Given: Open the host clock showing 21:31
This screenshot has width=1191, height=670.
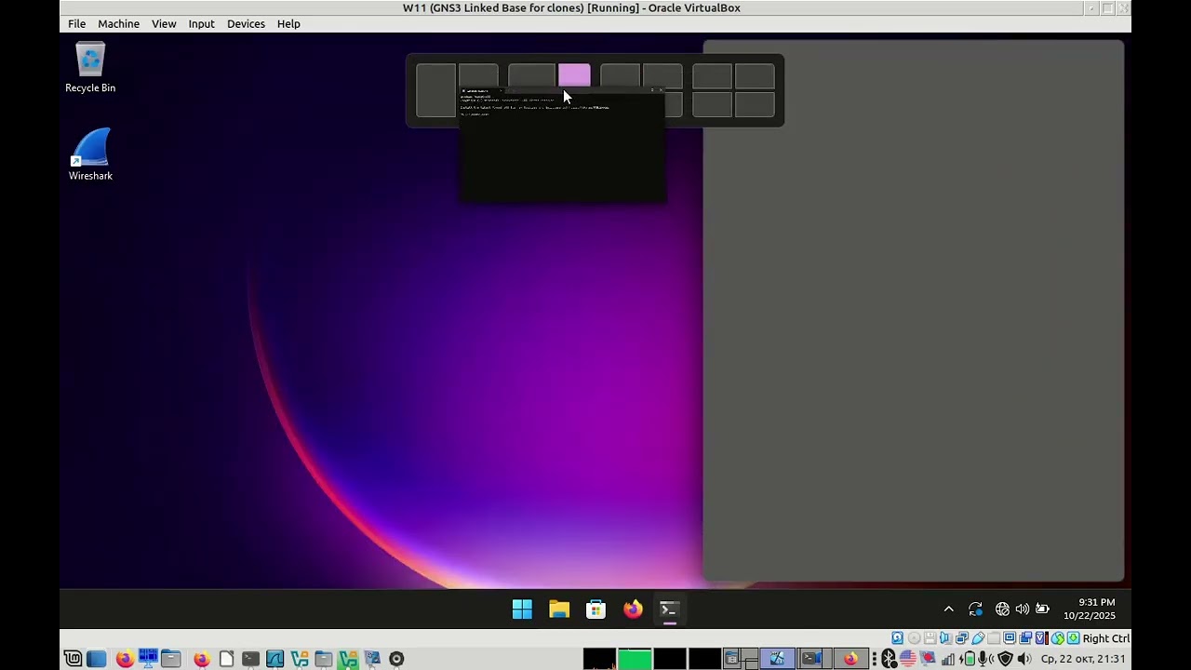Looking at the screenshot, I should point(1083,659).
